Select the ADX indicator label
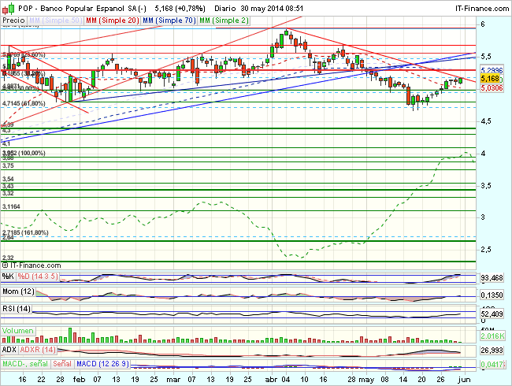This screenshot has width=512, height=386. [9, 348]
